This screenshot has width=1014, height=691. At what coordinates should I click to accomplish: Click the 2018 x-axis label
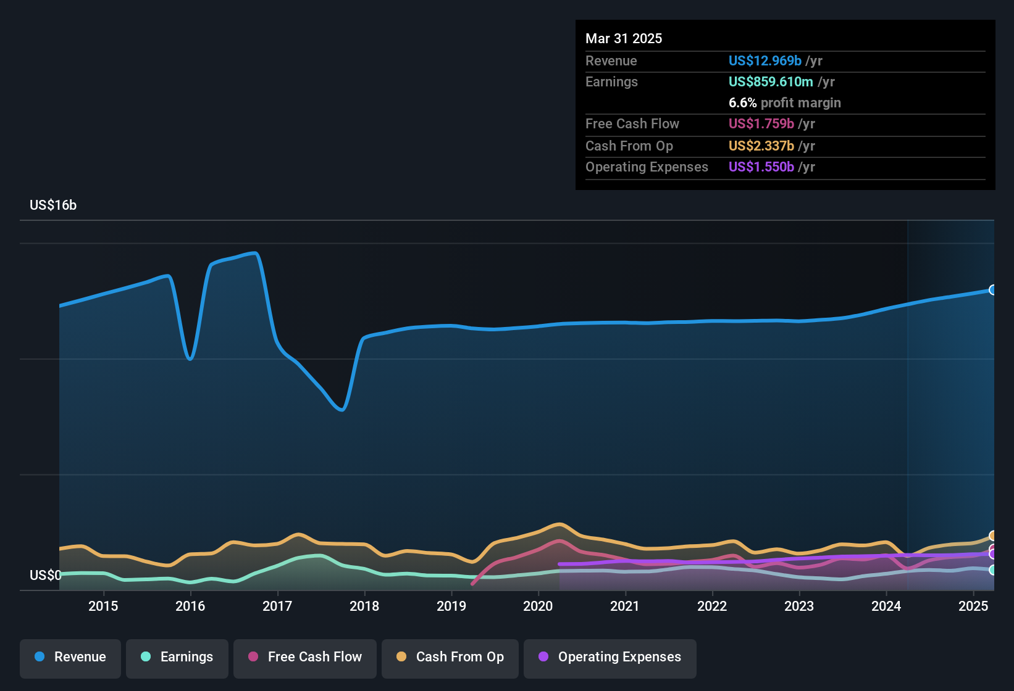coord(364,606)
